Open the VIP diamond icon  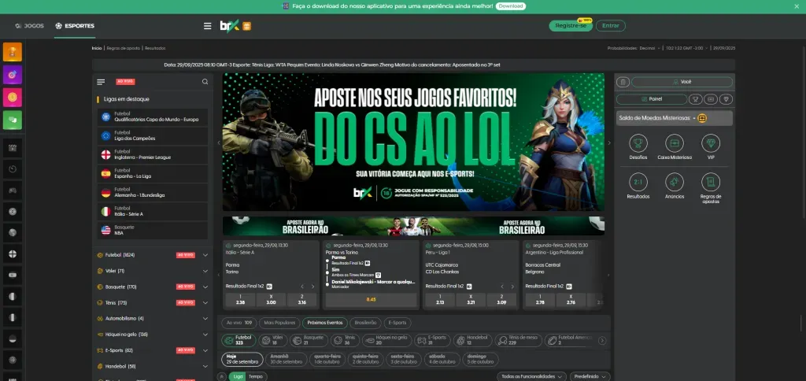711,143
